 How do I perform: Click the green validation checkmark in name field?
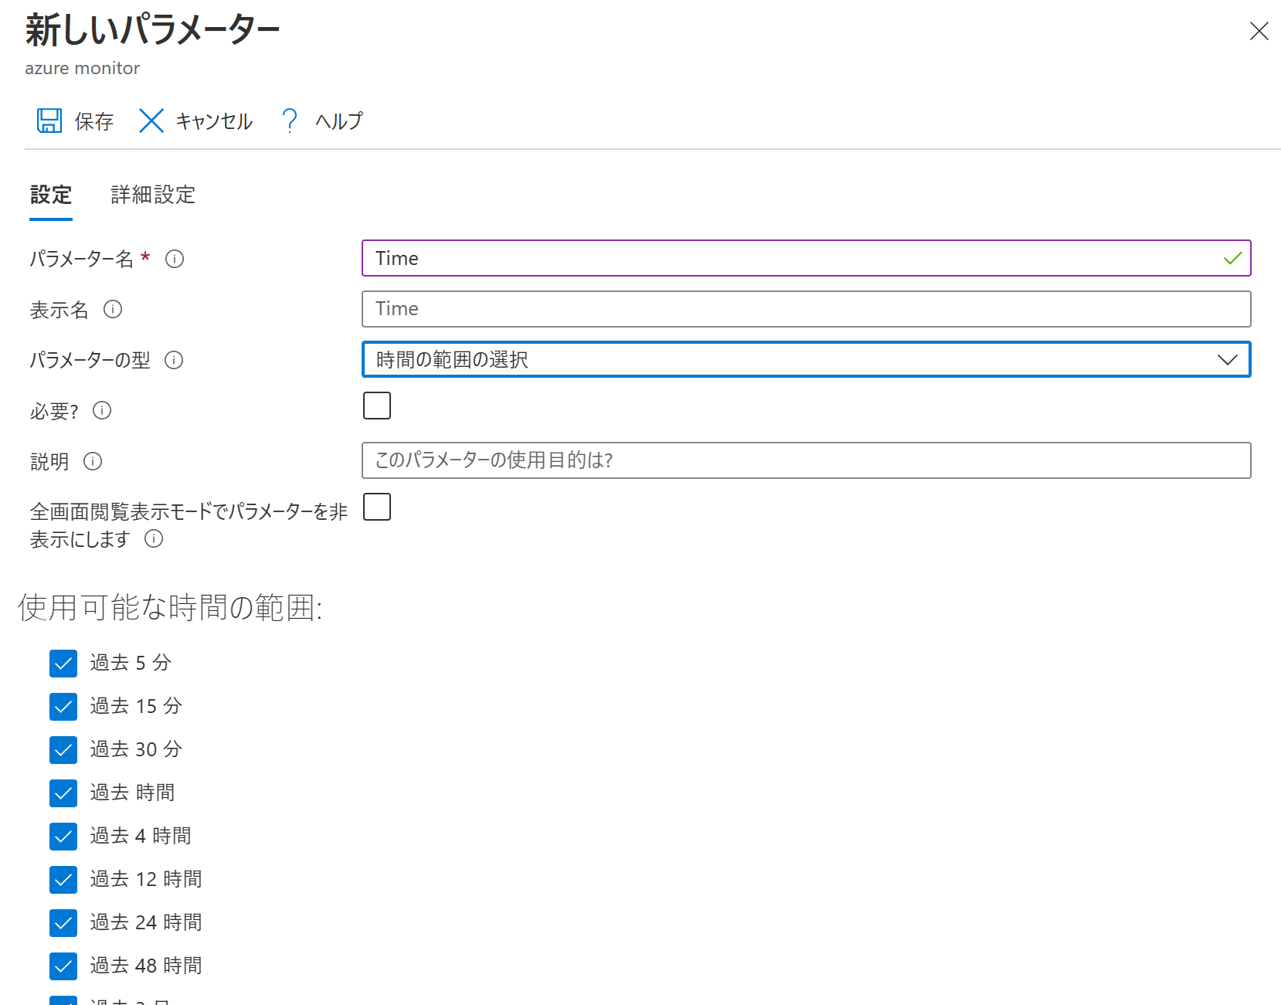click(1232, 258)
